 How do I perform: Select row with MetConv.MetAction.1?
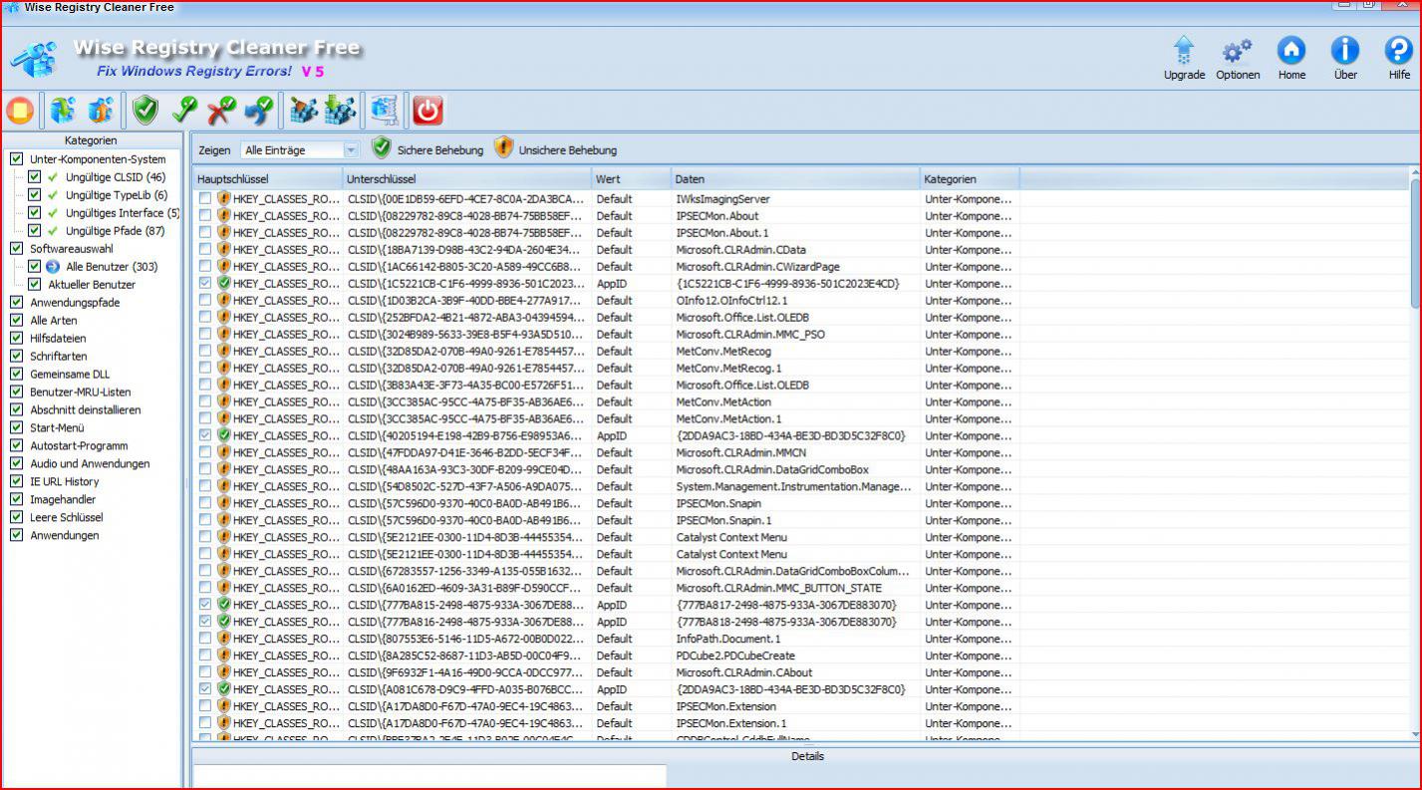point(801,418)
